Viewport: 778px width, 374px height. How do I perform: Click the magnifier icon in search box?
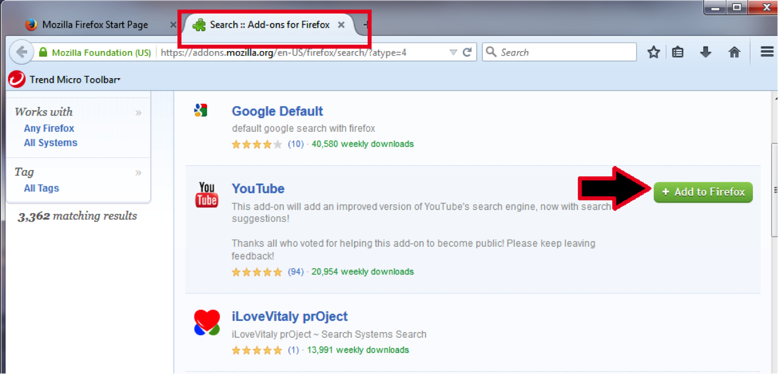pyautogui.click(x=491, y=52)
